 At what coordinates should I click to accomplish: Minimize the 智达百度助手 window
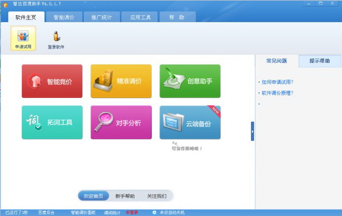point(309,4)
